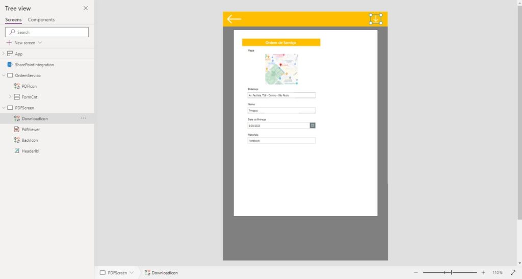Select PDFIcon item in the tree view

pos(29,86)
